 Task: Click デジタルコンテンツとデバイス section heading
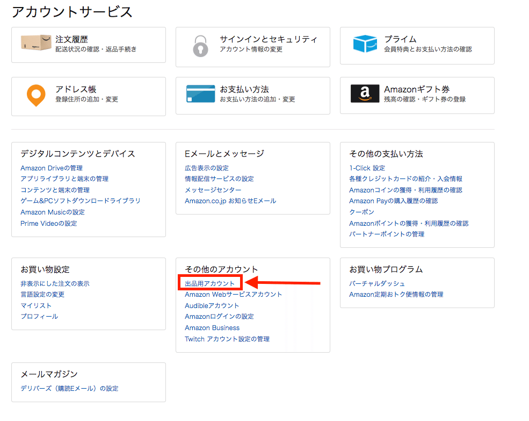78,154
